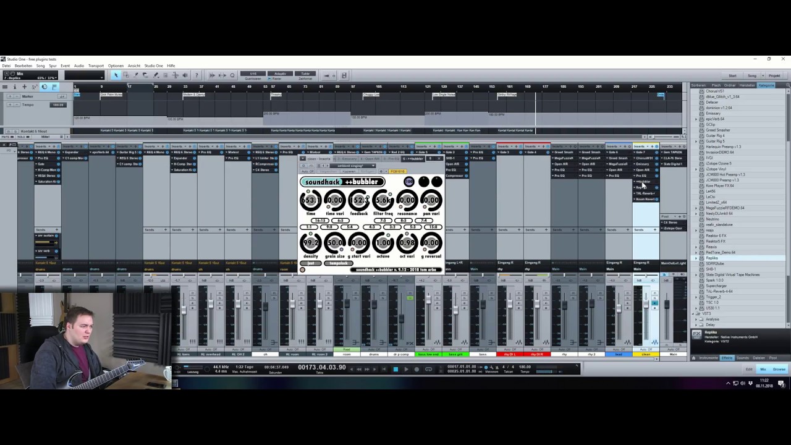This screenshot has width=791, height=445.
Task: Collapse the VST3 folder in browser
Action: 693,313
